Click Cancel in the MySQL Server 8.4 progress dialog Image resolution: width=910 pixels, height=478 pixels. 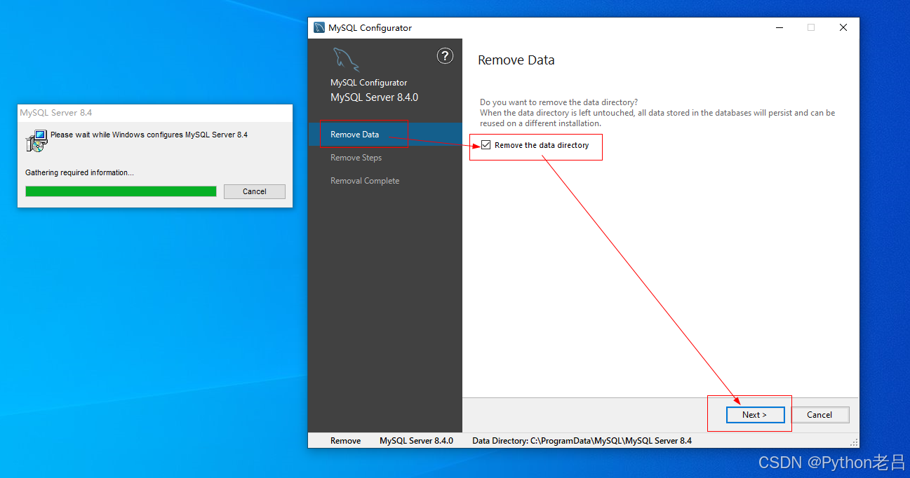(x=255, y=191)
